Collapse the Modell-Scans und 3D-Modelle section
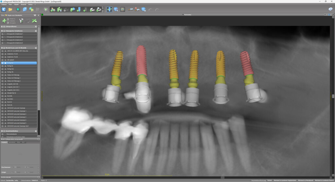The width and height of the screenshot is (335, 182). (x=3, y=48)
